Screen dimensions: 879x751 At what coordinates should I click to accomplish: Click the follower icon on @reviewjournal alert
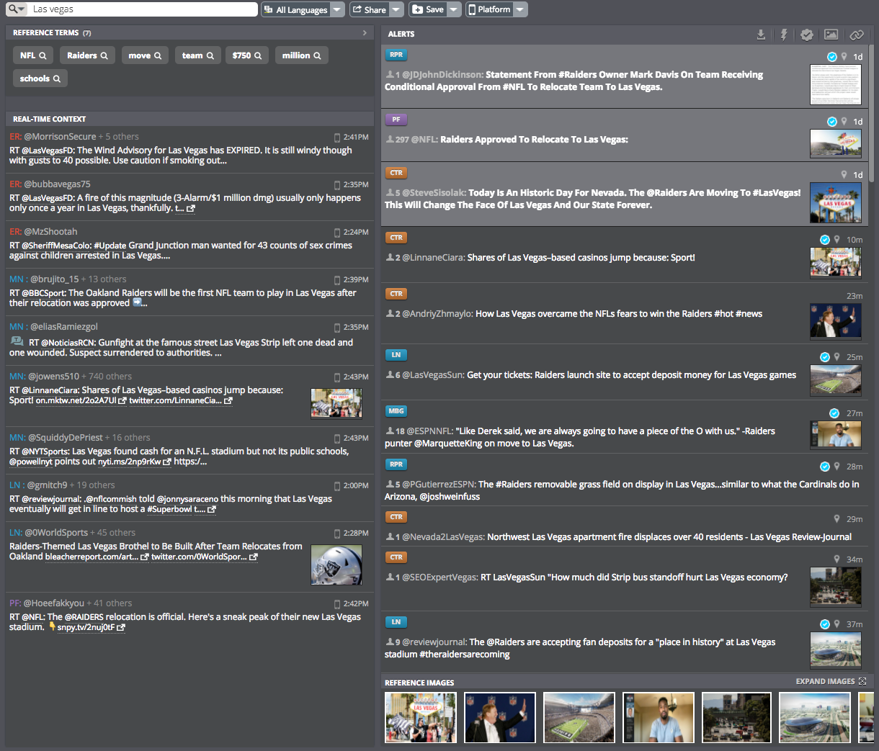pos(390,642)
